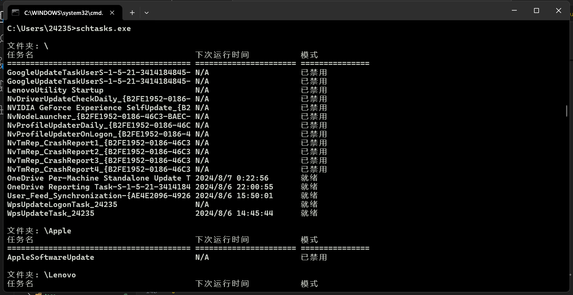Click the 2024/8/6 22:00:55 next run time
This screenshot has width=573, height=295.
tap(234, 187)
